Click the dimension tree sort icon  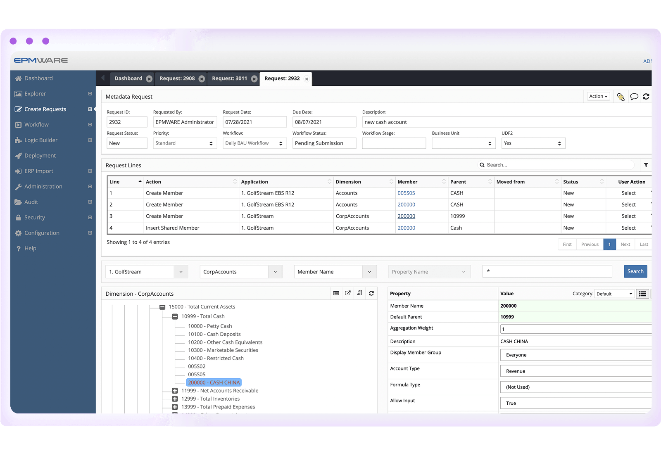pyautogui.click(x=359, y=293)
